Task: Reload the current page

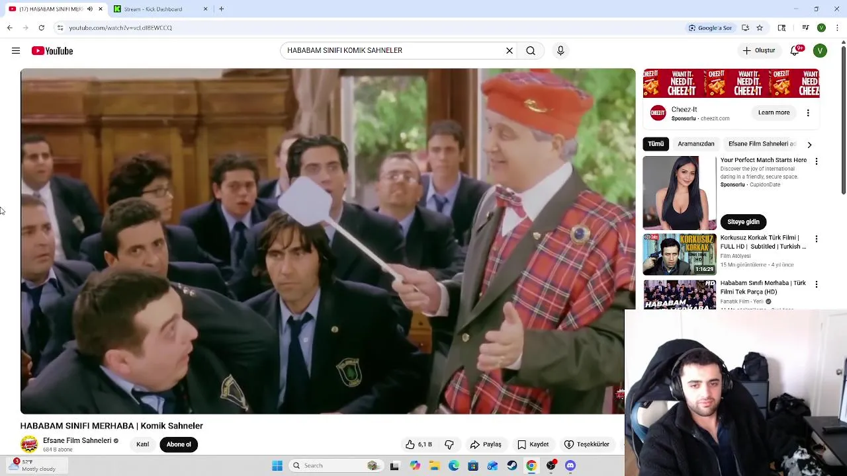Action: tap(42, 28)
